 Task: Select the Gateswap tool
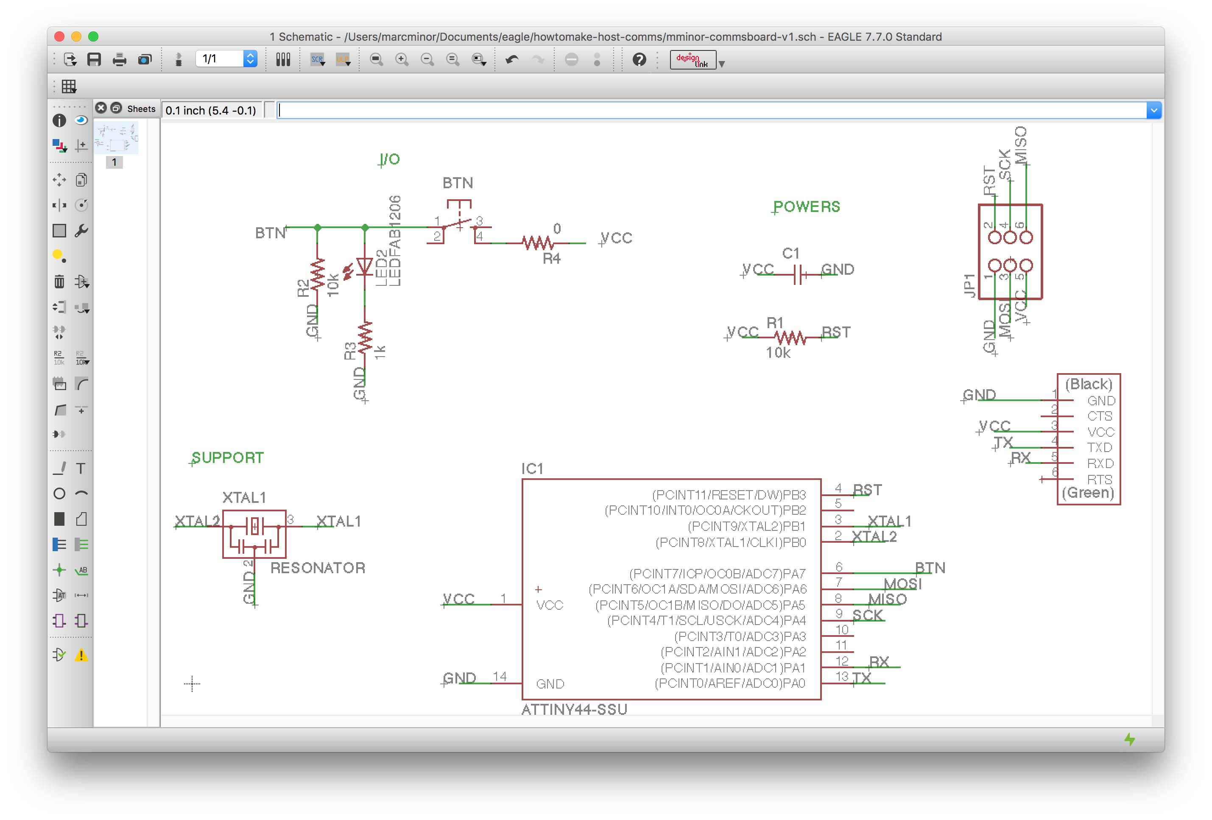(x=59, y=332)
